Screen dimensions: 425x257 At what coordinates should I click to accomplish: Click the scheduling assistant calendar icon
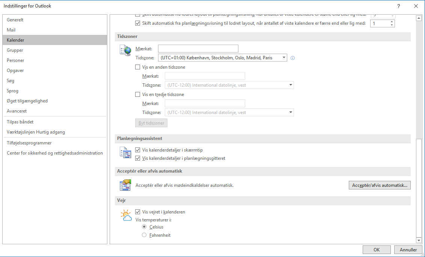coord(125,152)
